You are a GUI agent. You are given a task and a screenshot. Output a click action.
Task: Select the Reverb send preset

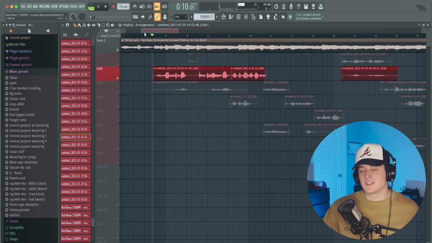(x=17, y=178)
